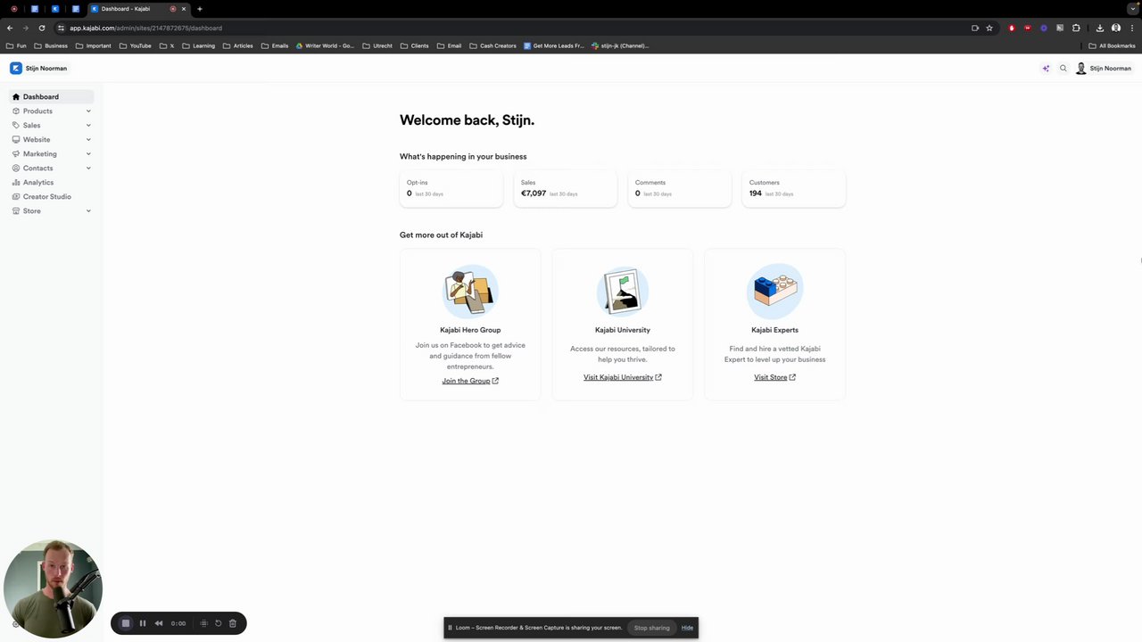Rewind the Loom recording
Image resolution: width=1142 pixels, height=642 pixels.
[159, 623]
